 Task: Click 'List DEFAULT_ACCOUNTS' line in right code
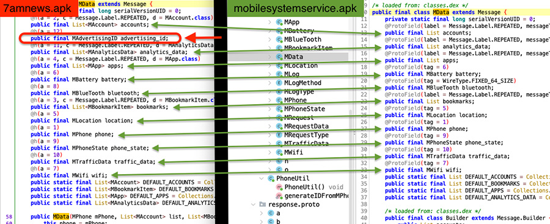click(x=468, y=177)
